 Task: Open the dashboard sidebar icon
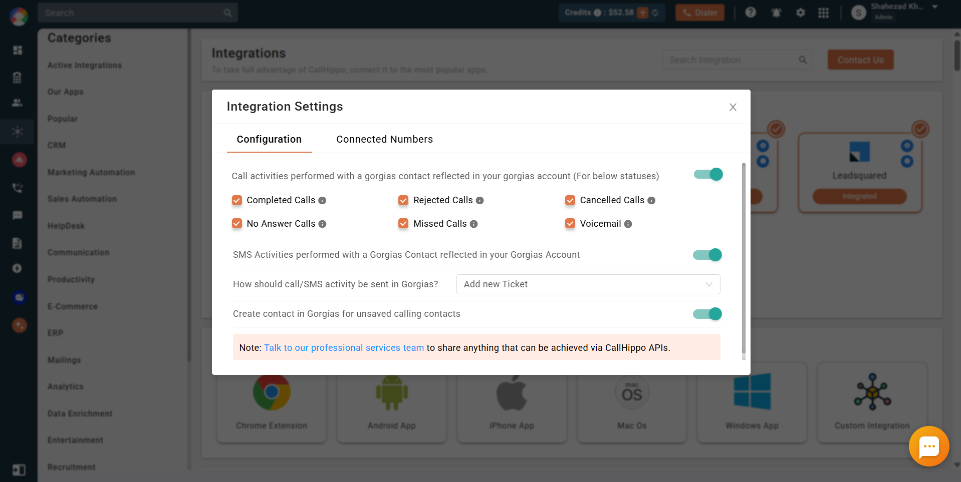(18, 50)
